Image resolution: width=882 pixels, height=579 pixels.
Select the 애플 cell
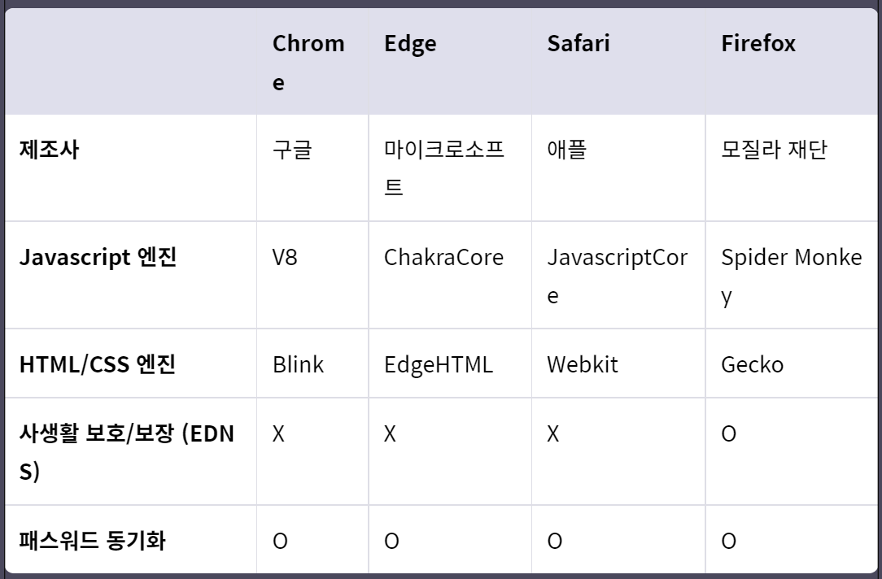(x=567, y=150)
